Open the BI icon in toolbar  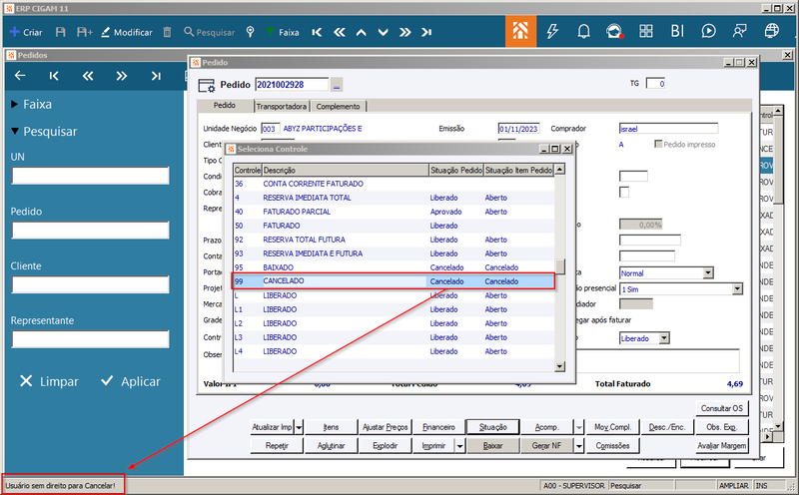point(677,32)
